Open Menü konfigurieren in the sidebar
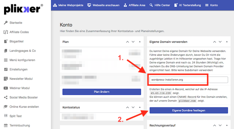Image resolution: width=234 pixels, height=129 pixels. (23, 60)
